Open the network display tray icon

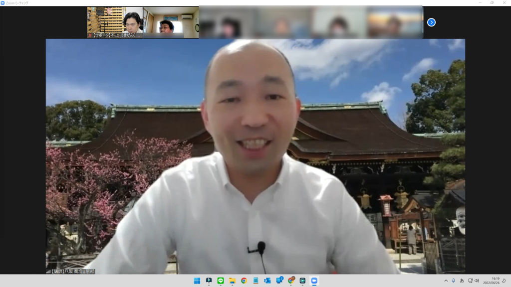470,281
